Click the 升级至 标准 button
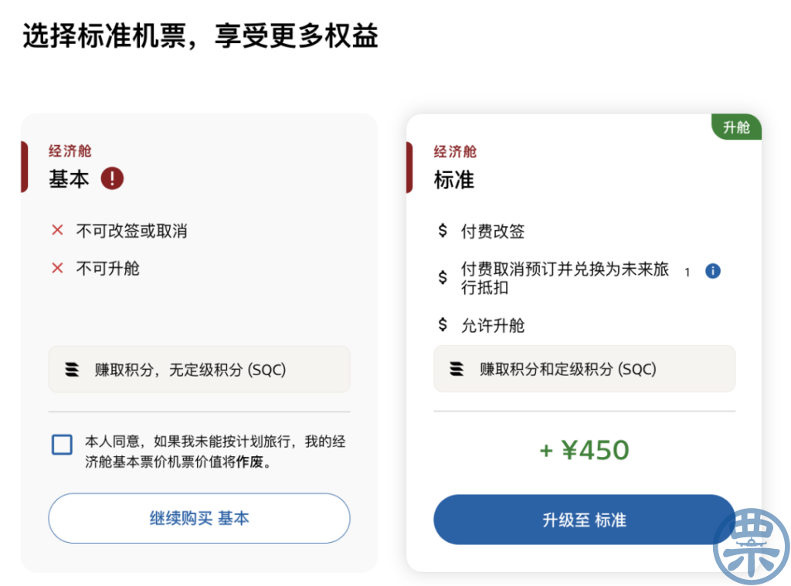This screenshot has width=791, height=586. click(x=584, y=519)
